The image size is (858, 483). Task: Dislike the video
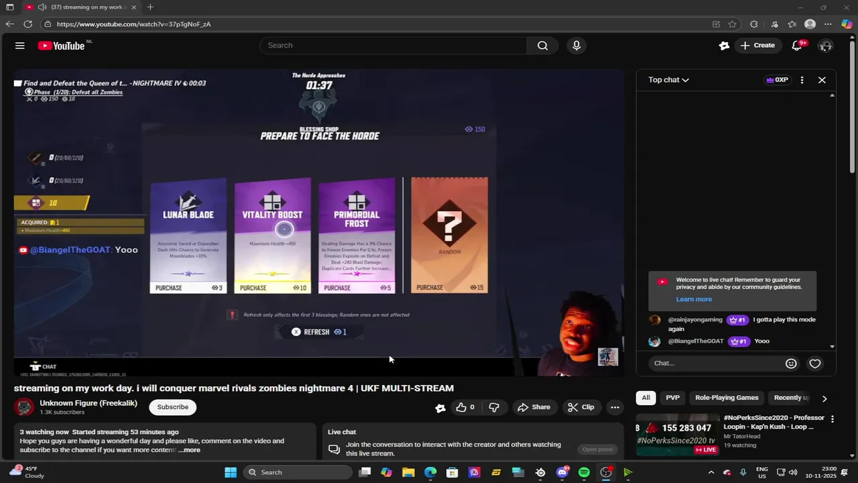click(x=494, y=407)
